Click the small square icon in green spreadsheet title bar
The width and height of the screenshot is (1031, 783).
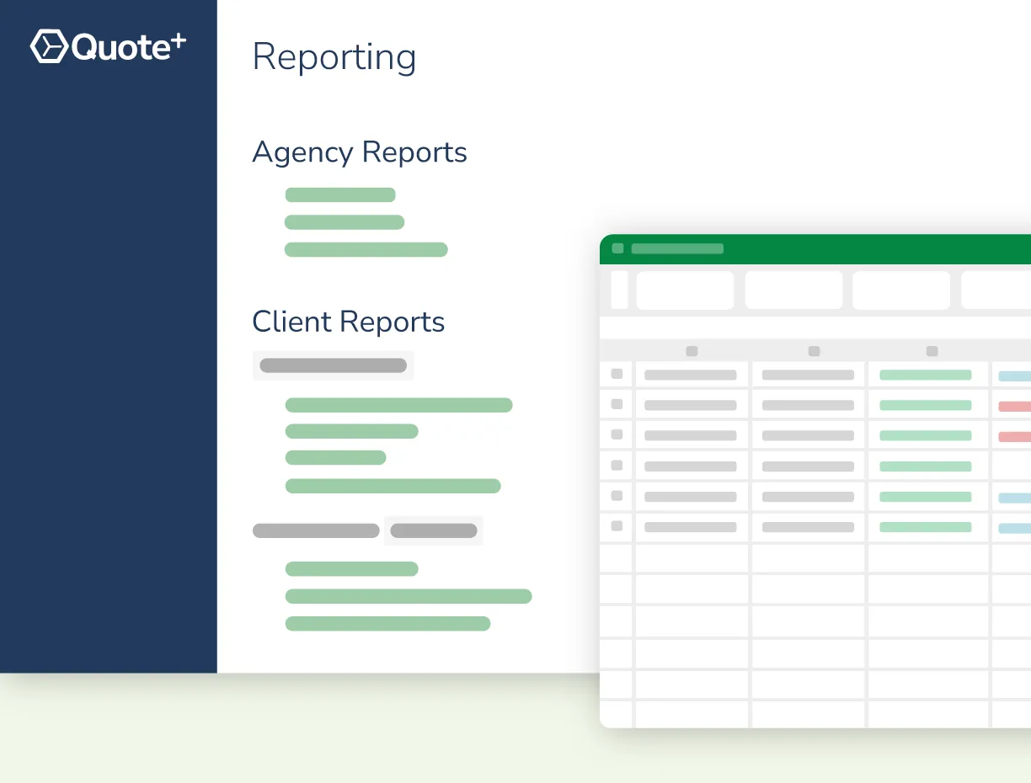tap(617, 248)
